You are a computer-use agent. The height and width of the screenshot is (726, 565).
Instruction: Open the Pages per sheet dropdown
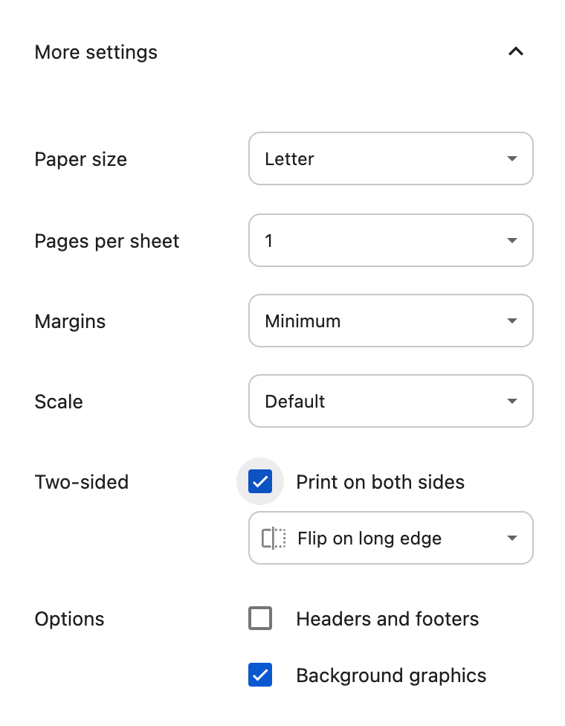390,240
